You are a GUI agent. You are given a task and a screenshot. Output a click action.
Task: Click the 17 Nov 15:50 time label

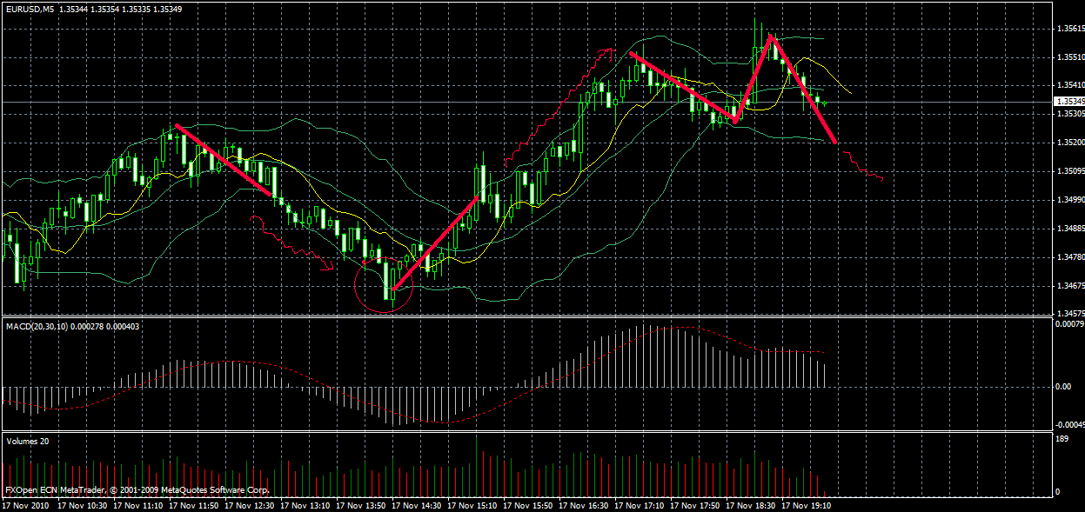(x=529, y=504)
